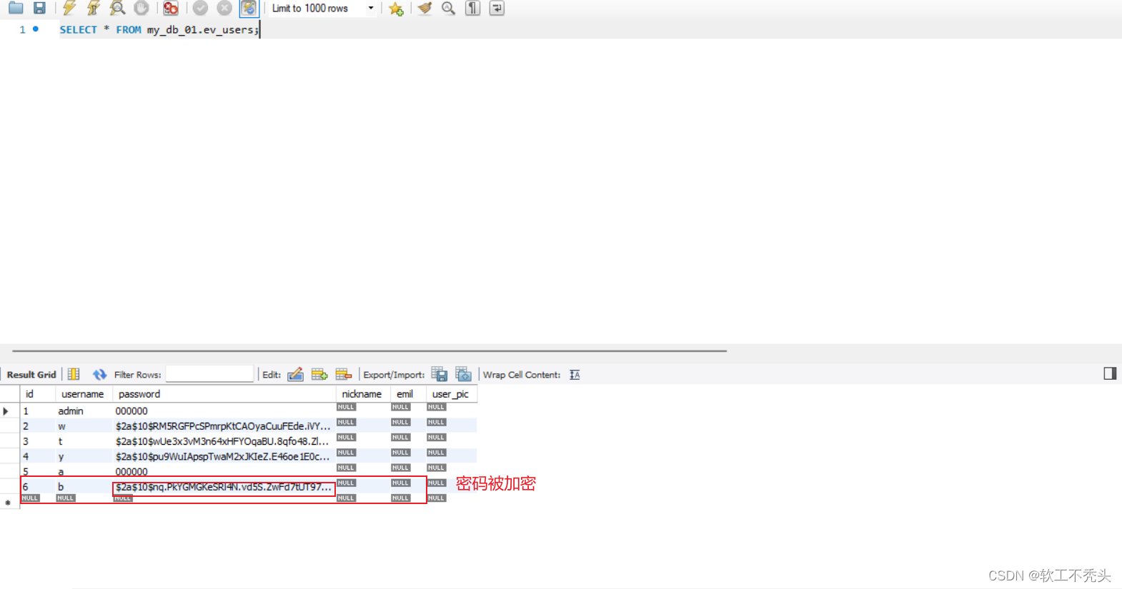Toggle result grid column layout icon
The image size is (1122, 589).
(x=74, y=374)
